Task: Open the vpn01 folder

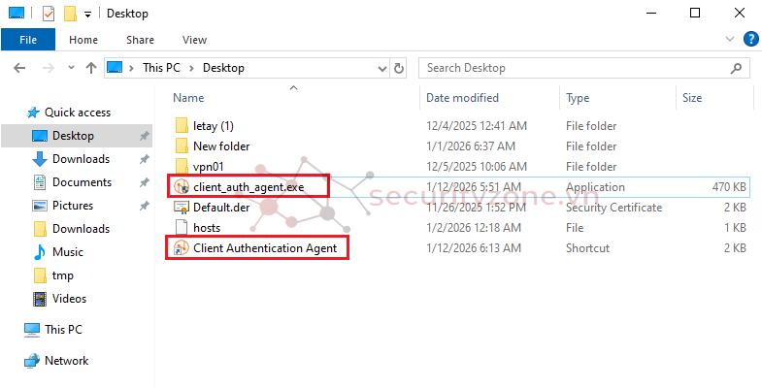Action: [x=210, y=166]
